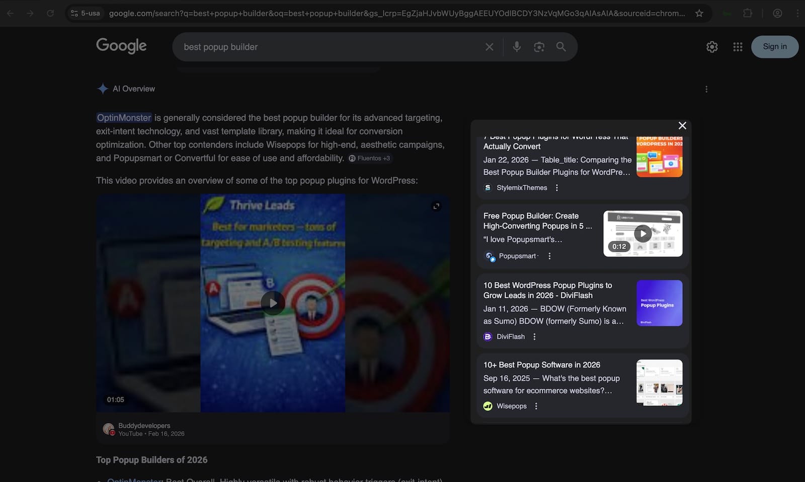Click the AI Overview sparkle icon
Image resolution: width=805 pixels, height=482 pixels.
pyautogui.click(x=102, y=89)
